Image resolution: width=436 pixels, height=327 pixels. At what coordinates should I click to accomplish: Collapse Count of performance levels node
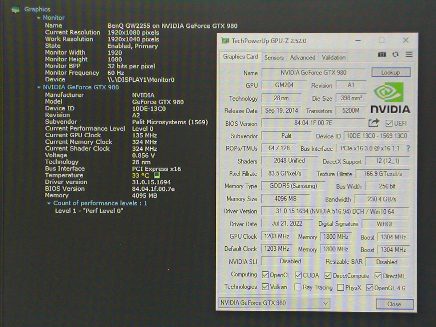tap(49, 203)
